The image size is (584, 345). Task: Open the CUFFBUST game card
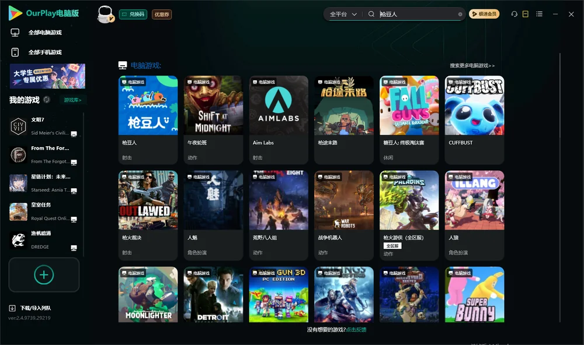coord(474,119)
